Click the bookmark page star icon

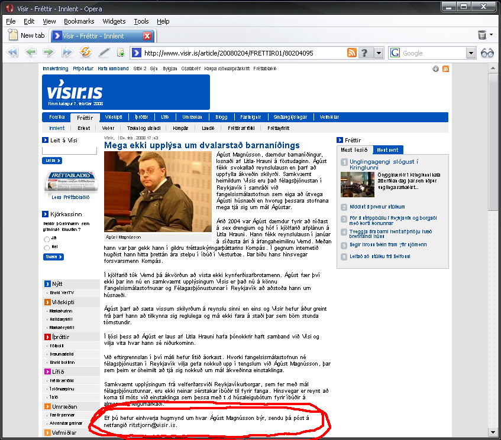121,53
